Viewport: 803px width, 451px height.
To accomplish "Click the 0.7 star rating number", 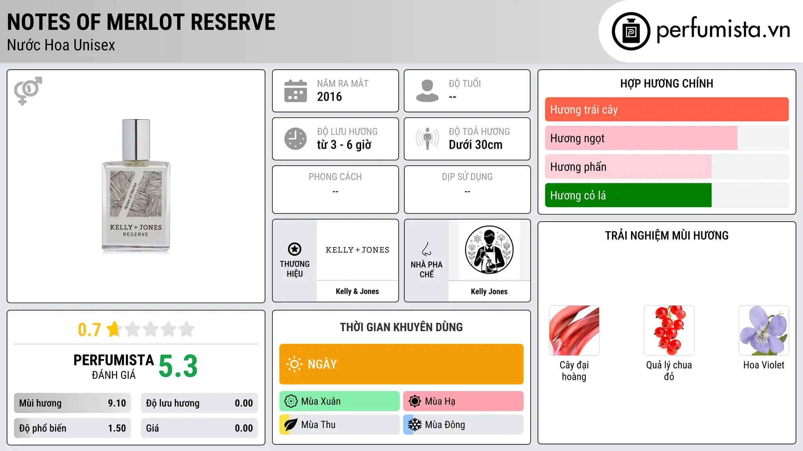I will tap(89, 330).
